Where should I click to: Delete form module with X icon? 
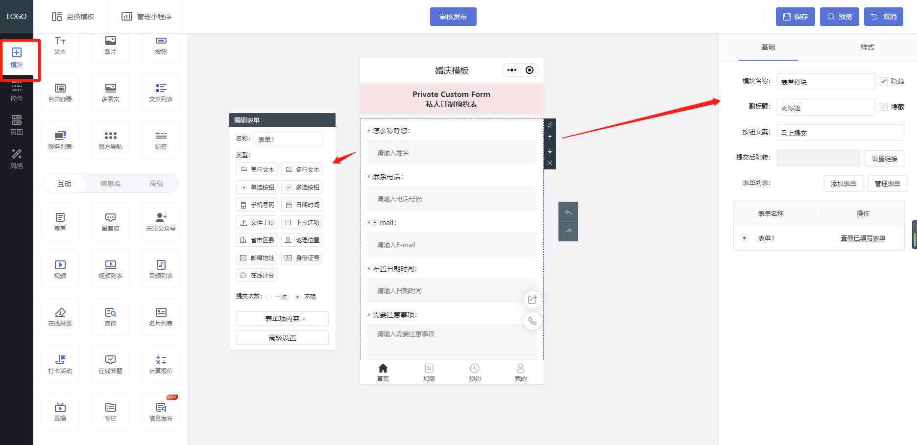tap(550, 163)
